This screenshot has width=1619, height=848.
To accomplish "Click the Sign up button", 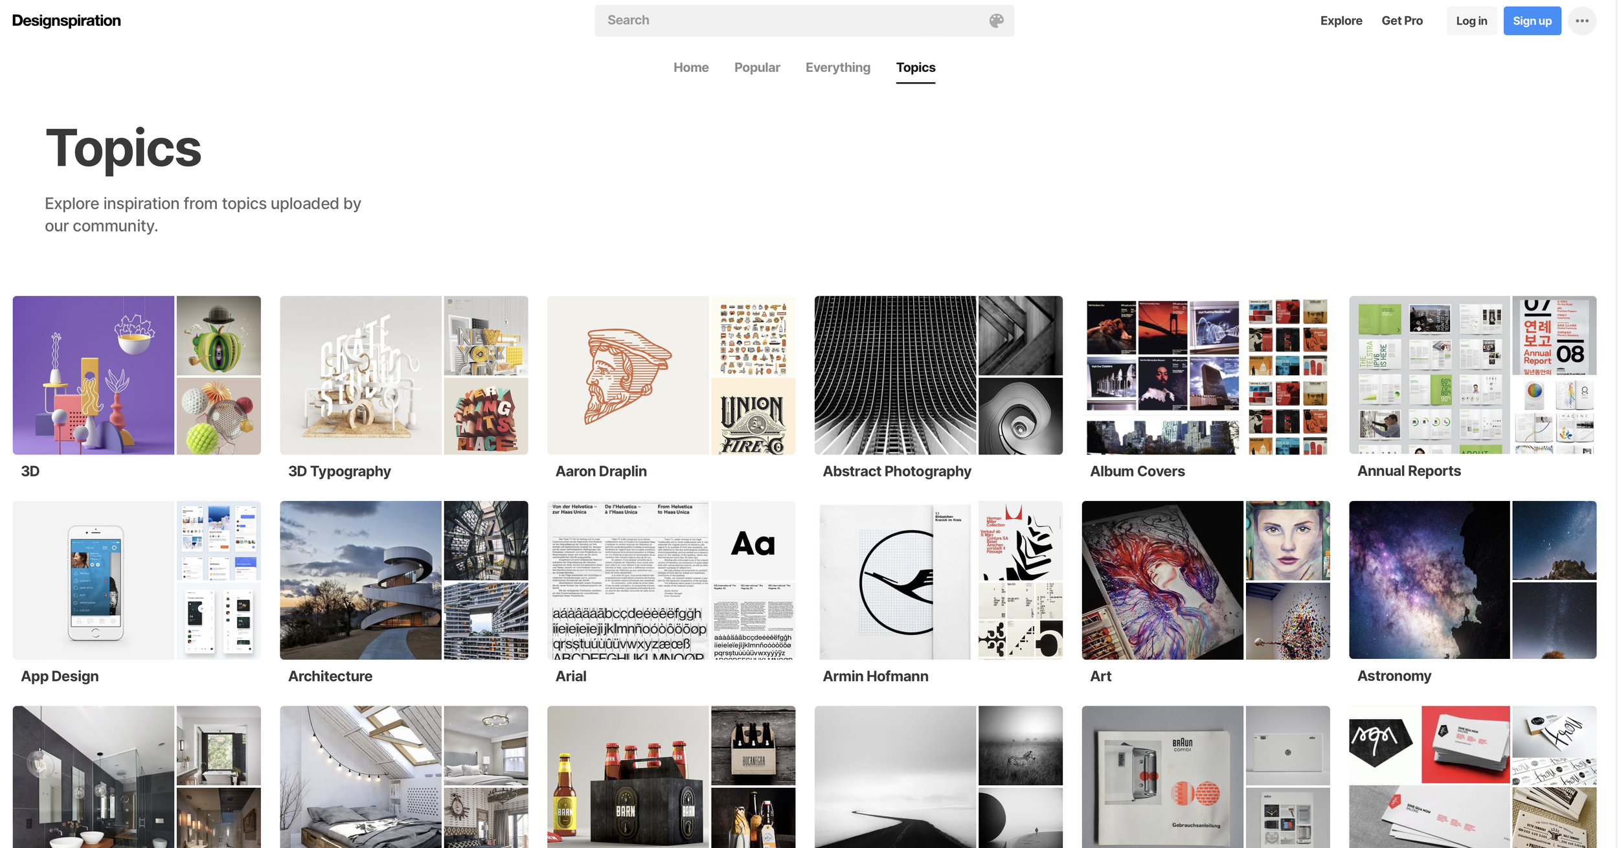I will pos(1532,20).
